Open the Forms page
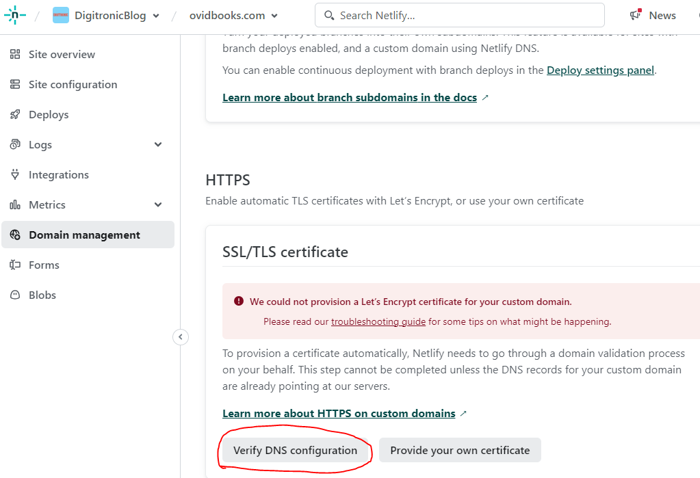Viewport: 700px width, 478px height. (x=44, y=265)
